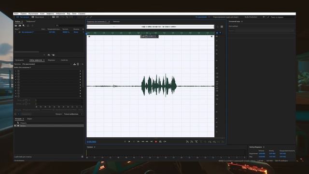Open the Избранное menu
This screenshot has width=309, height=174.
click(60, 14)
